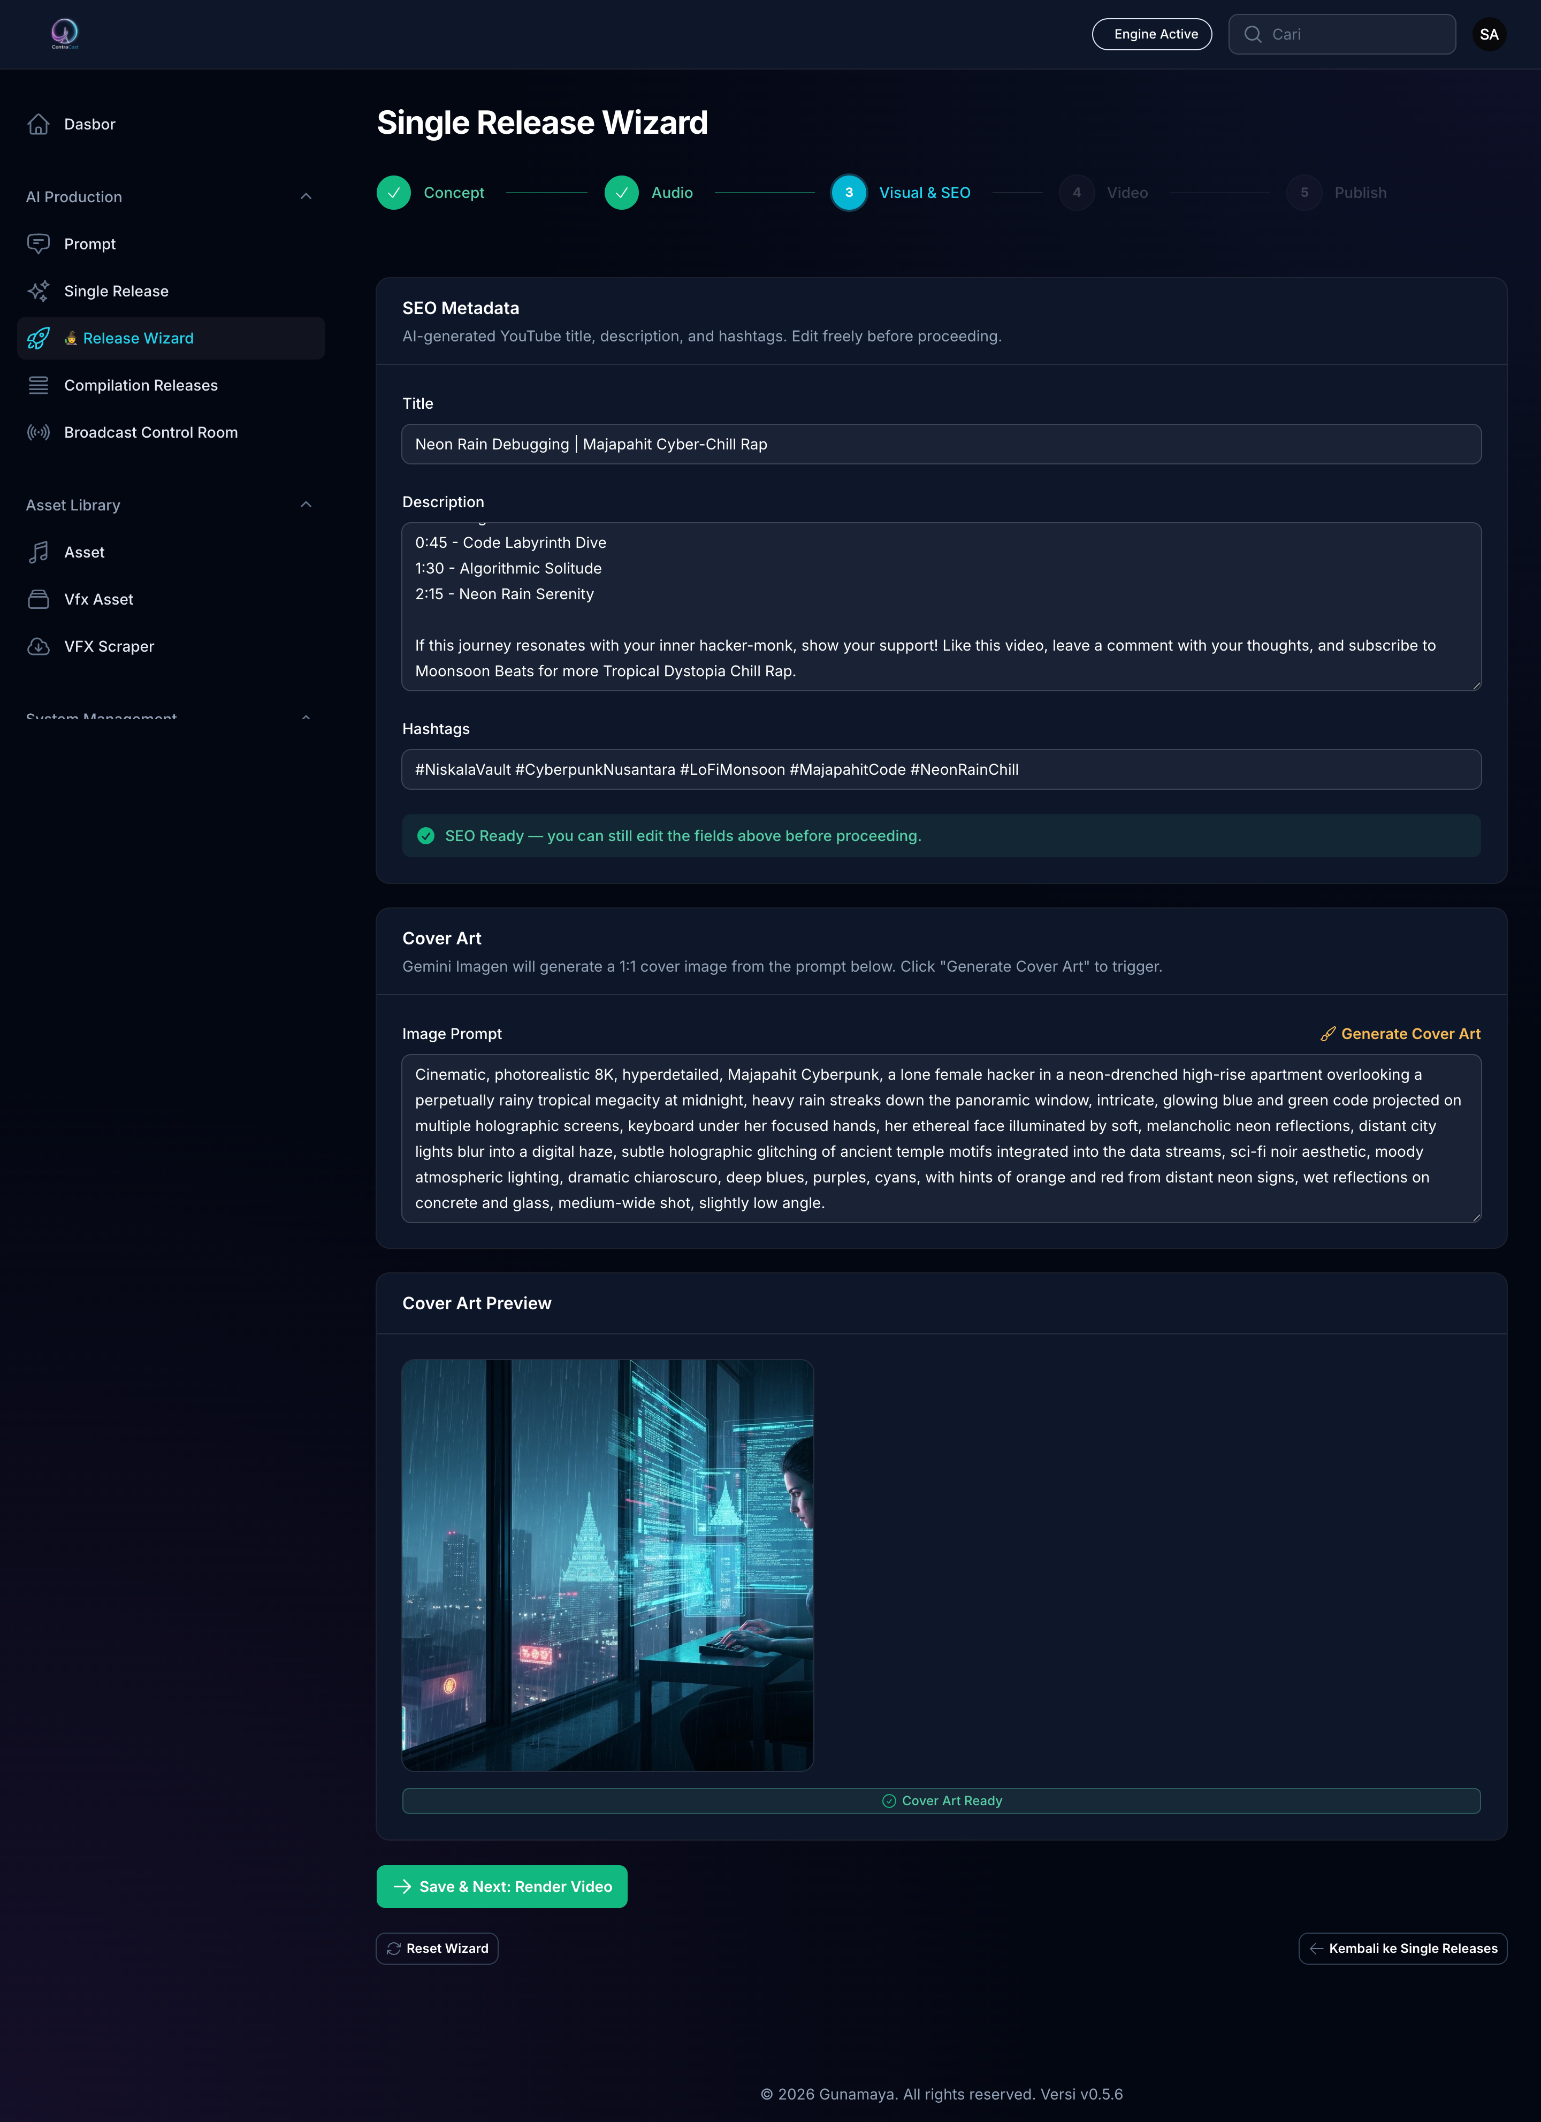1541x2122 pixels.
Task: Click the Release Wizard rocket icon
Action: point(39,338)
